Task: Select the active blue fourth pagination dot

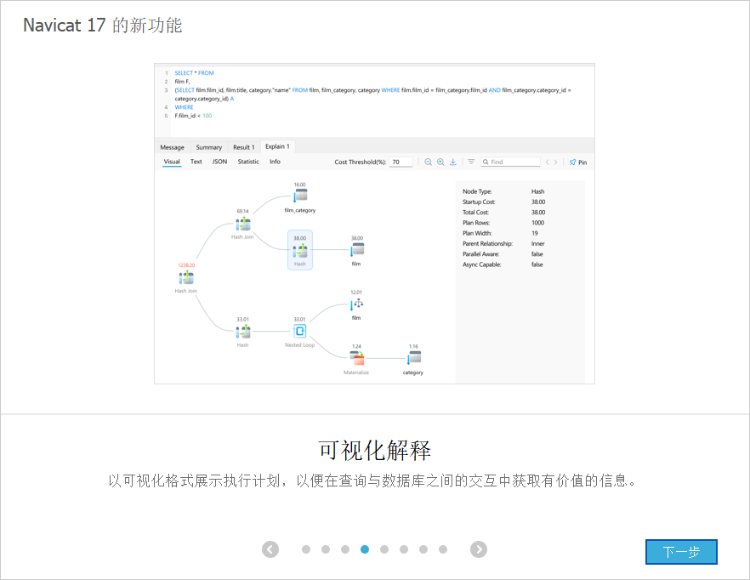Action: (365, 549)
